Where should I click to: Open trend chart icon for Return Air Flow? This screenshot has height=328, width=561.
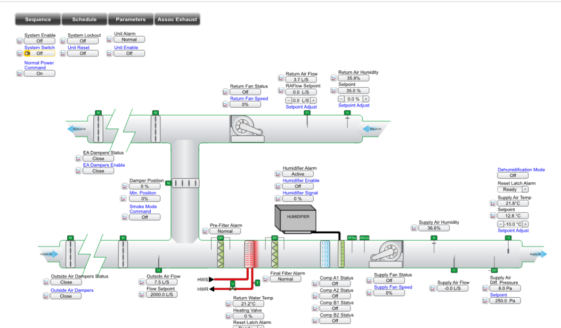[x=281, y=79]
